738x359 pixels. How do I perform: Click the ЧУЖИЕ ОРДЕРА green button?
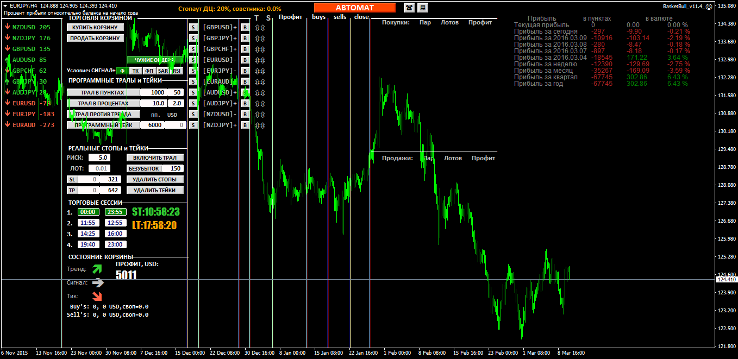click(154, 60)
